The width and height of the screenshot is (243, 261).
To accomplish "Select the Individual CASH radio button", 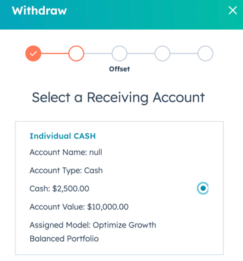I will (x=203, y=188).
